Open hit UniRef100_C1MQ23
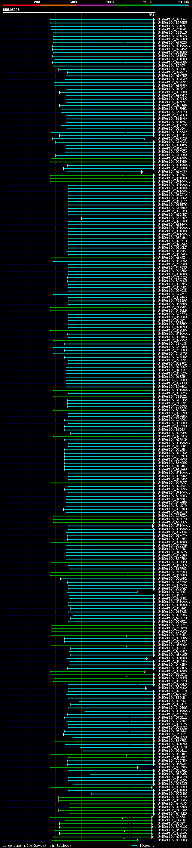 click(172, 142)
